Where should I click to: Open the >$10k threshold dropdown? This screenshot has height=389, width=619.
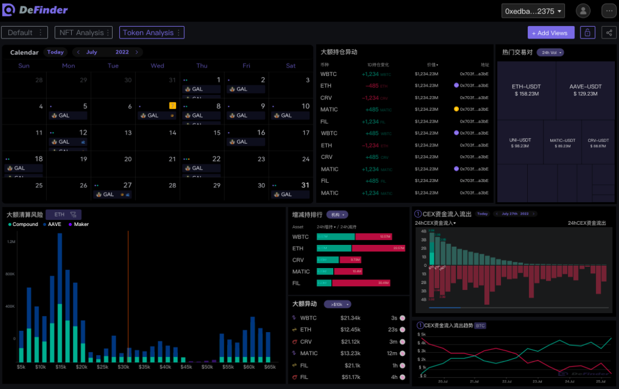point(337,304)
